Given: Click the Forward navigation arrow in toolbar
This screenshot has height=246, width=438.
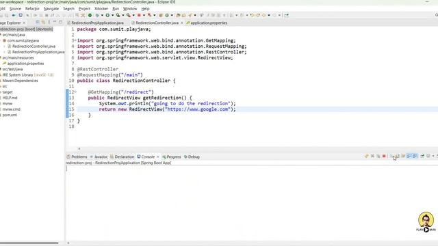Looking at the screenshot, I should click(x=274, y=15).
